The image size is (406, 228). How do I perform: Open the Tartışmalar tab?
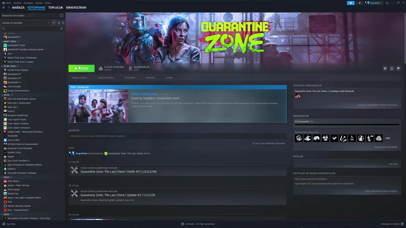pyautogui.click(x=130, y=78)
